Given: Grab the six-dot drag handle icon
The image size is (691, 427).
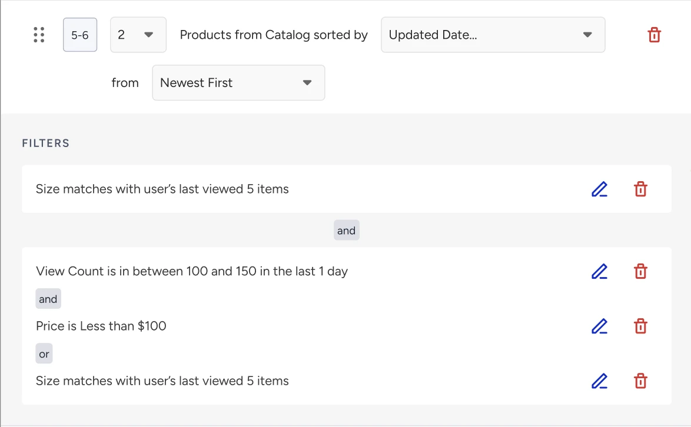Looking at the screenshot, I should (39, 35).
